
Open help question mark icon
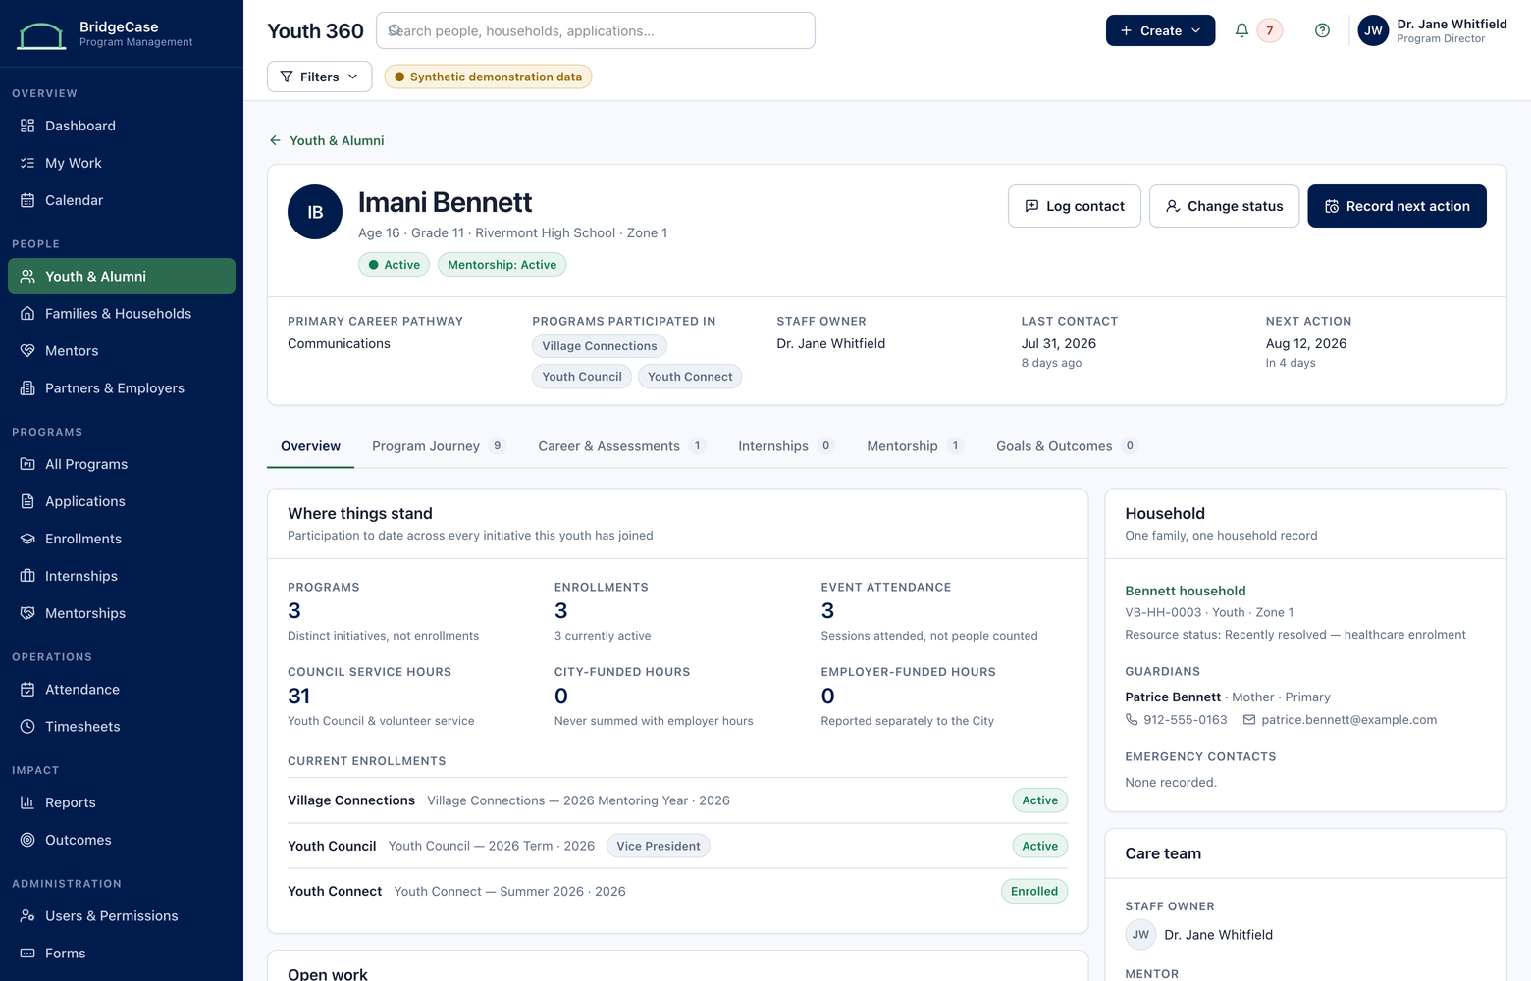tap(1322, 30)
